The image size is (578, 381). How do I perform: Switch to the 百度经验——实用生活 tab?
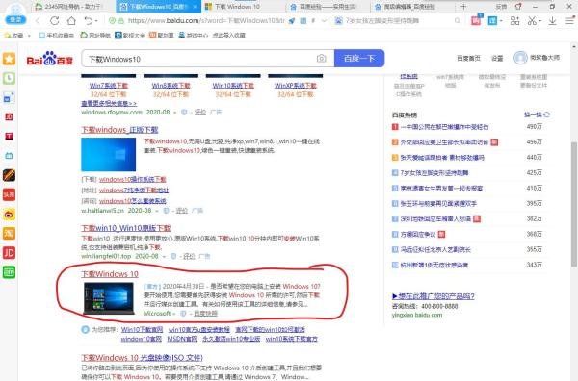328,7
